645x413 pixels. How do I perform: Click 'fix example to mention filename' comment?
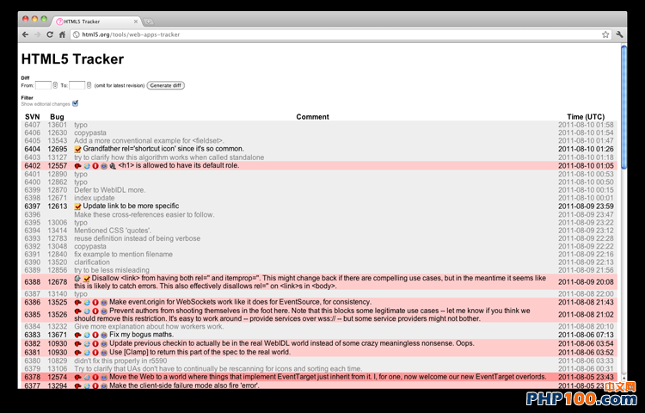123,254
